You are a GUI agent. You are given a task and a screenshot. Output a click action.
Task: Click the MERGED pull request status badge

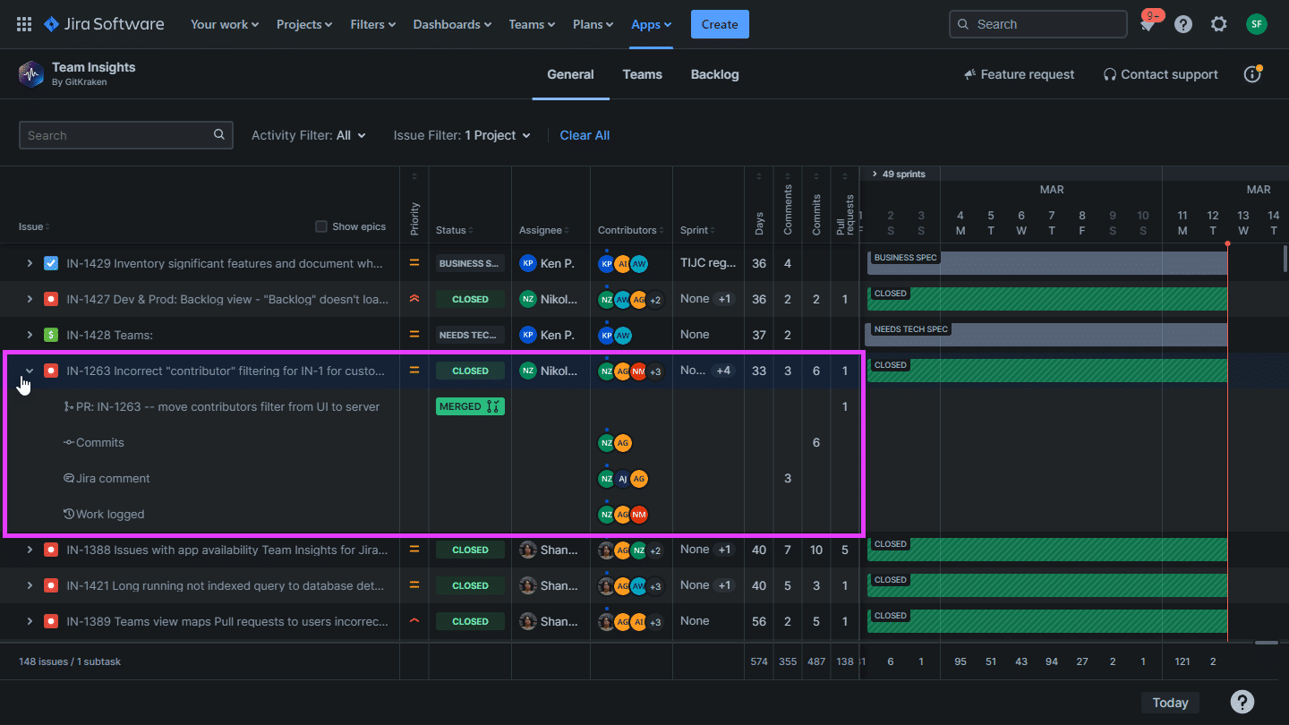pyautogui.click(x=470, y=406)
